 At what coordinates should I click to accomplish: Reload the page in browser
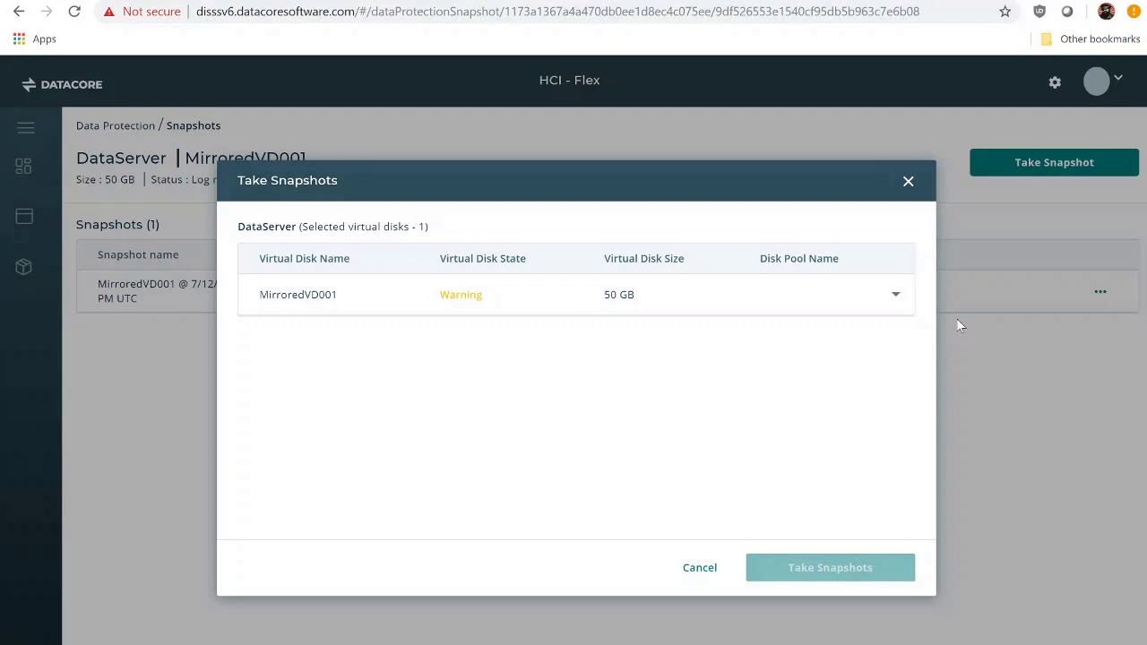tap(74, 12)
